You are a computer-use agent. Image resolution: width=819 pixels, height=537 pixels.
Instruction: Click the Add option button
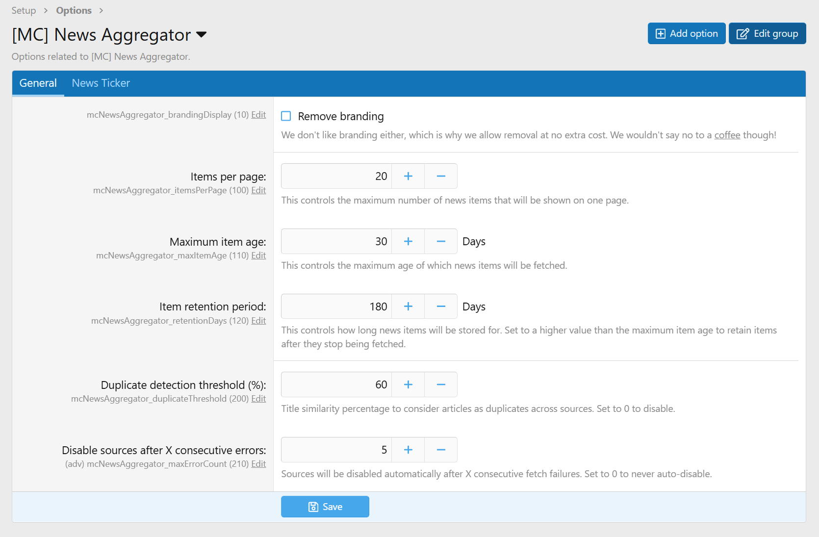(x=686, y=33)
